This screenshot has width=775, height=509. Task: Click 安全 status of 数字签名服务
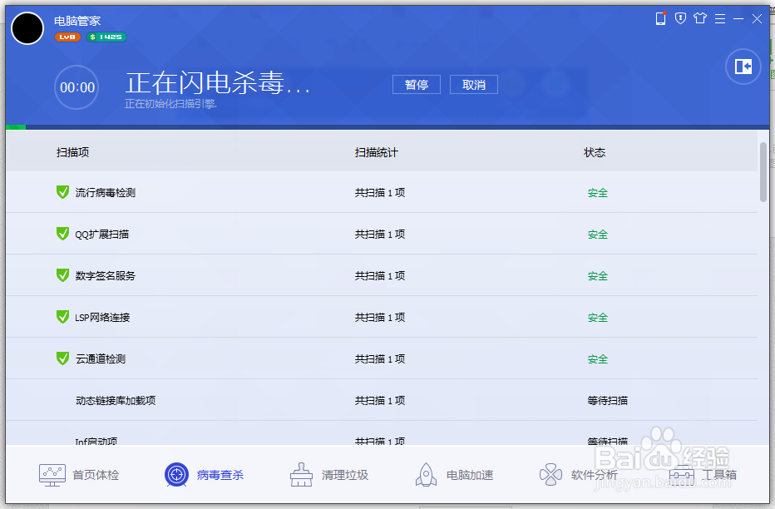tap(598, 276)
